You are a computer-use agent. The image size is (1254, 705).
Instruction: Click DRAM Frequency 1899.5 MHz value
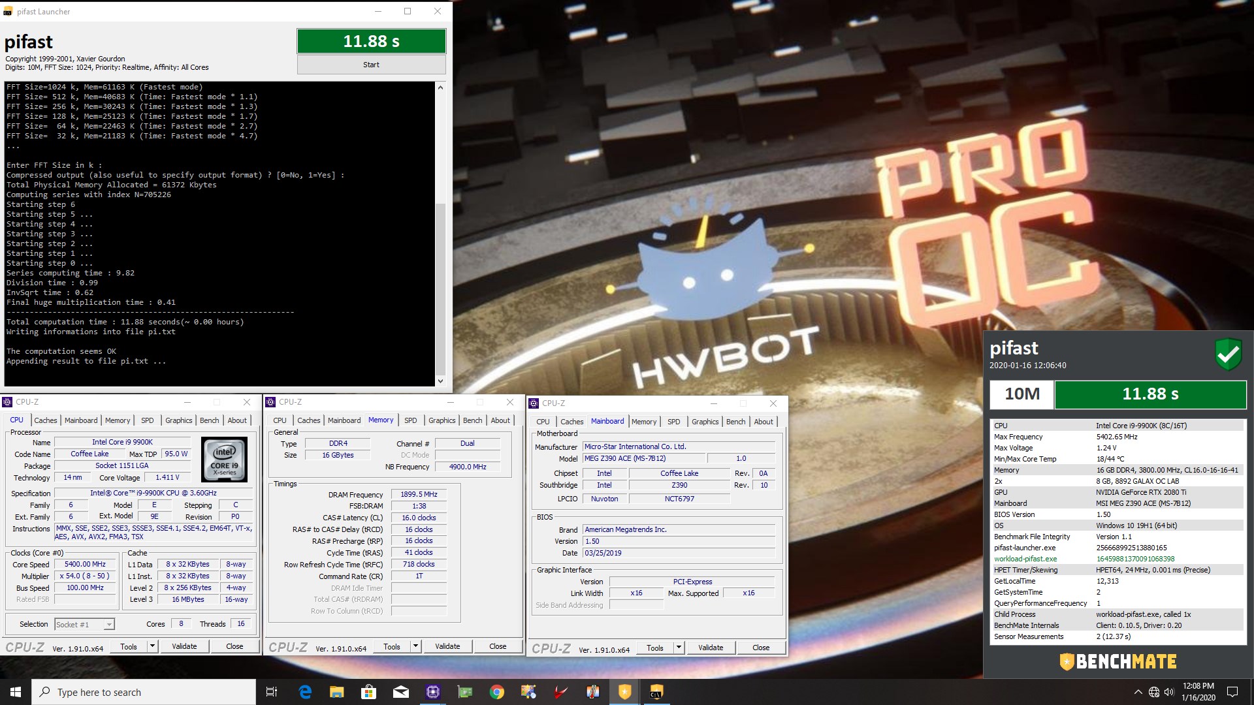click(x=419, y=494)
